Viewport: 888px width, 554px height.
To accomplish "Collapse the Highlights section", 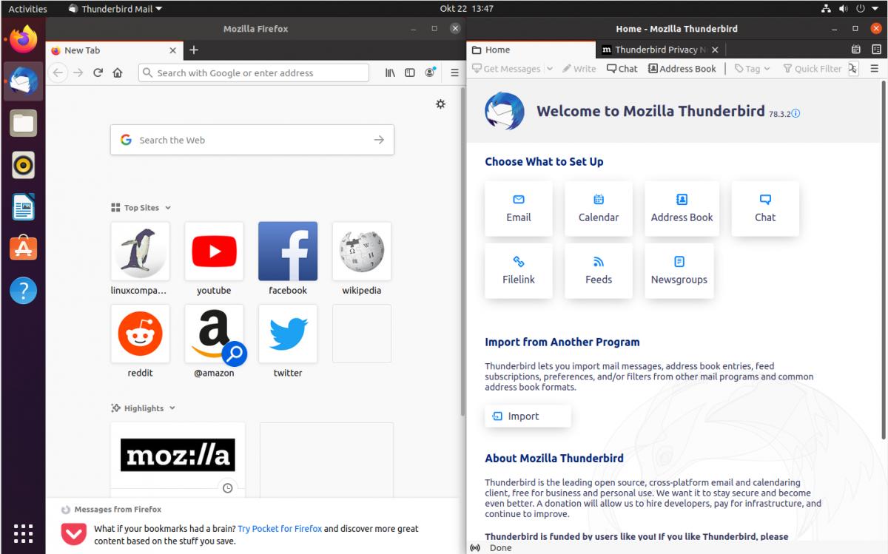I will click(172, 408).
